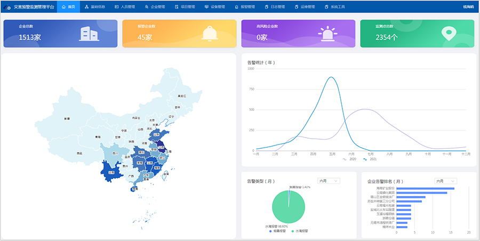This screenshot has height=241, width=480.
Task: Select 云南 province on the map
Action: click(109, 173)
